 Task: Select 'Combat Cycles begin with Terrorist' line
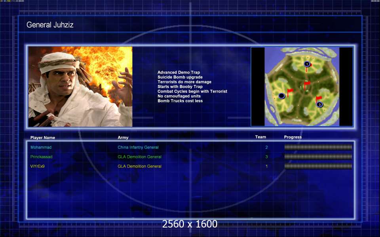pos(192,91)
